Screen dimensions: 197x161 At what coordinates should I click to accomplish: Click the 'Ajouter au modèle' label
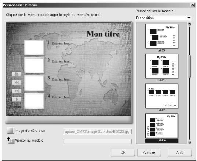pyautogui.click(x=29, y=141)
